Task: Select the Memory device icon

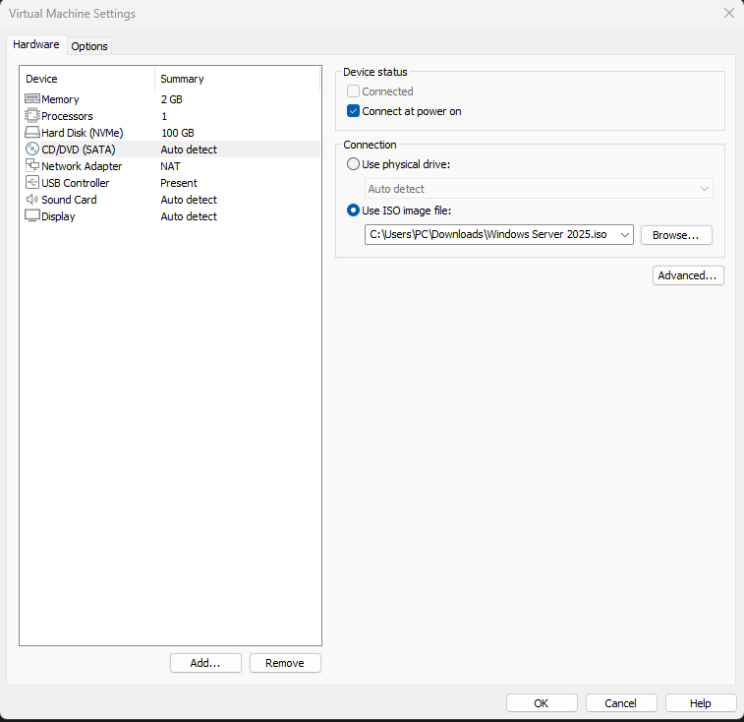Action: (x=31, y=99)
